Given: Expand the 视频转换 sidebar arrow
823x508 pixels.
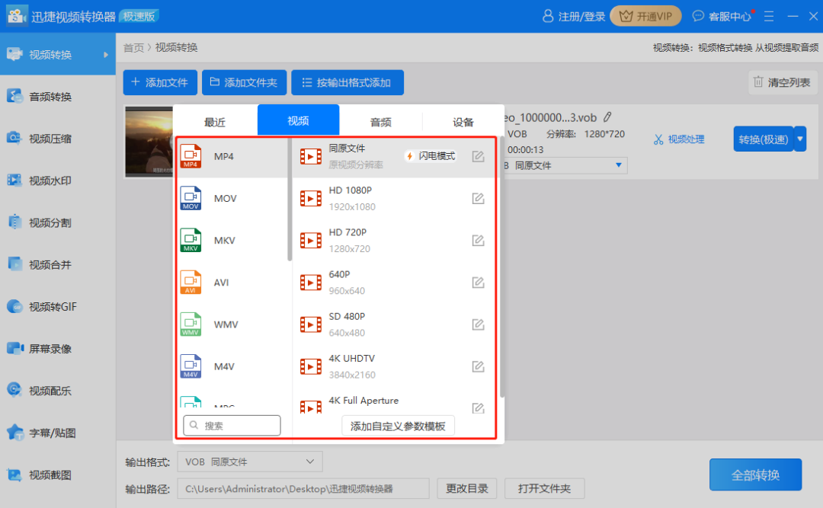Looking at the screenshot, I should point(106,55).
